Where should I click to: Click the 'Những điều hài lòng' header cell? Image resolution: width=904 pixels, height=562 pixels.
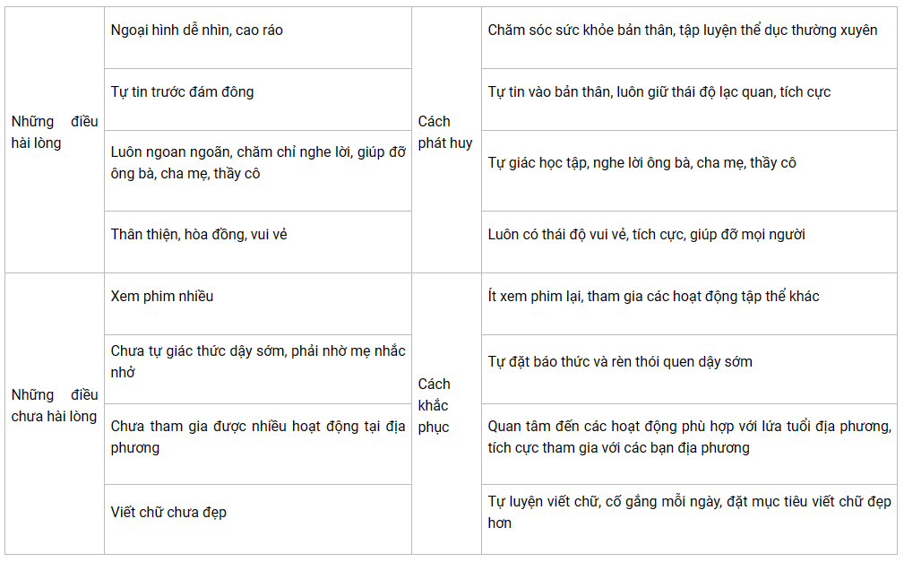coord(55,140)
